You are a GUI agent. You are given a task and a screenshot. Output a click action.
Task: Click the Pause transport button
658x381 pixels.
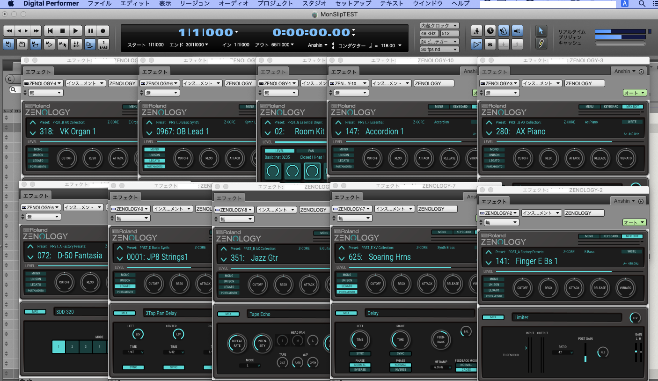(90, 31)
